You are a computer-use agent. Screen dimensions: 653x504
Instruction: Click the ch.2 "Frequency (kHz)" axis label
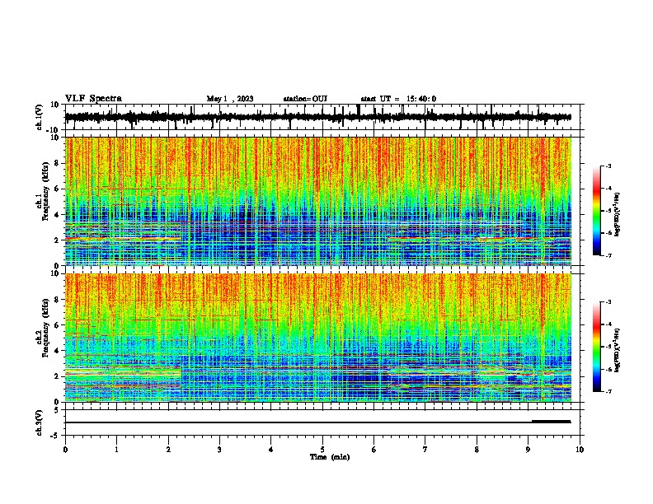coord(45,328)
